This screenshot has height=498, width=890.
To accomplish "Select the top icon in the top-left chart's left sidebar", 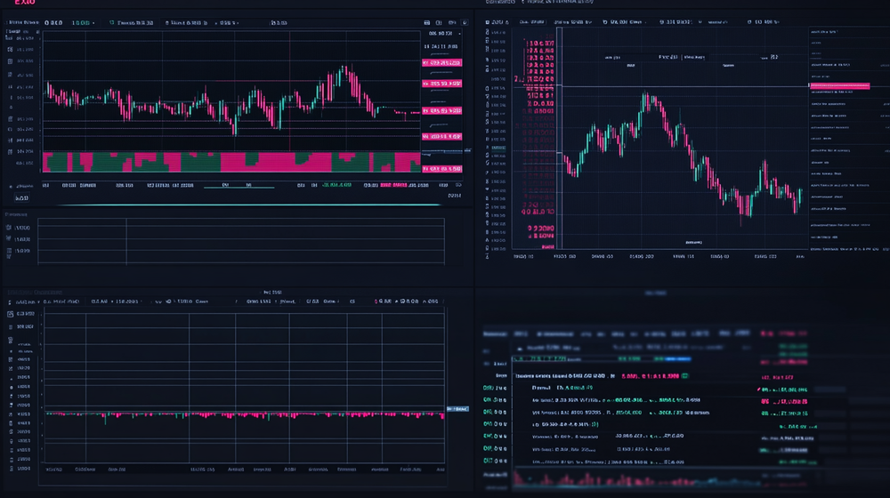I will click(x=10, y=36).
